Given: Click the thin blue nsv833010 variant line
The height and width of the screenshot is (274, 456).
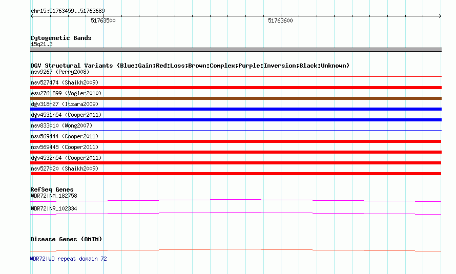Looking at the screenshot, I should (236, 130).
